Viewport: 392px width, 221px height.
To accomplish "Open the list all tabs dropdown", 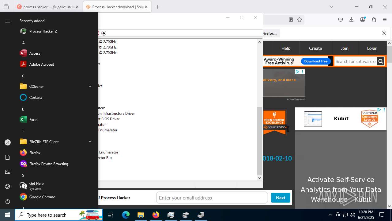I will click(331, 7).
